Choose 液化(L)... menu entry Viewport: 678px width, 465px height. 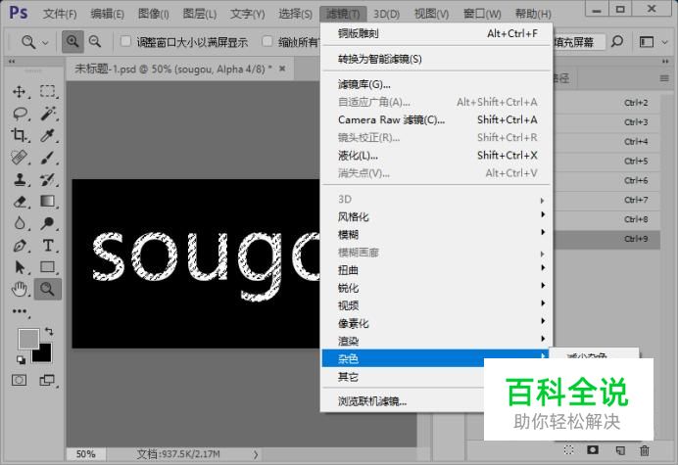(x=436, y=155)
